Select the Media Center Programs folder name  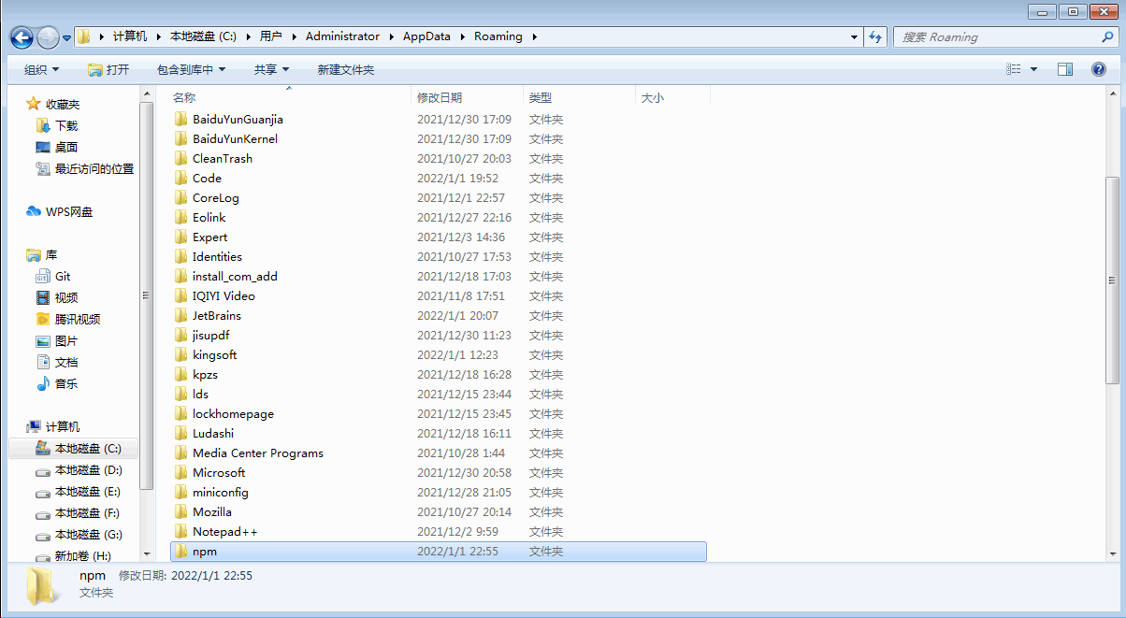tap(258, 453)
